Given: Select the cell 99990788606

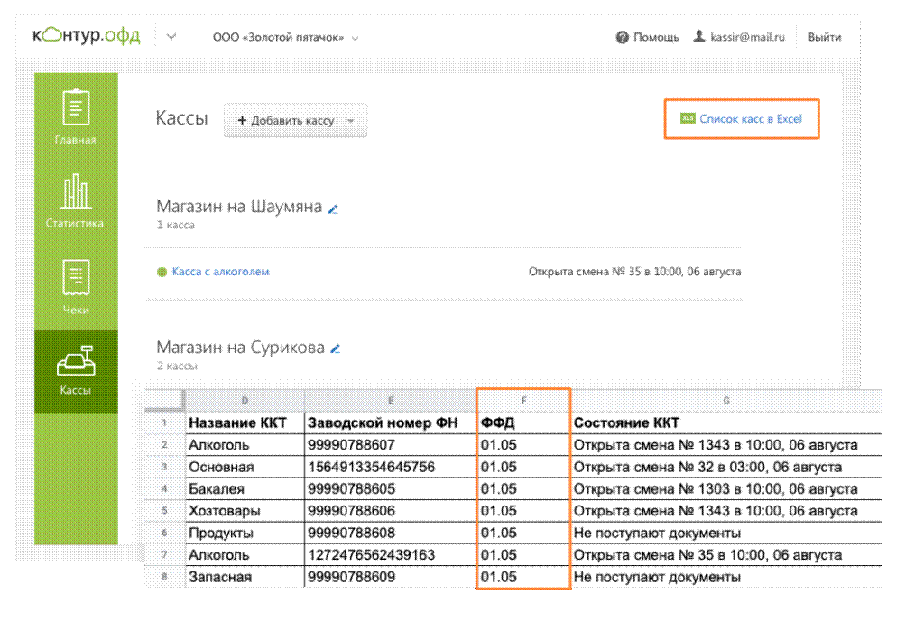Looking at the screenshot, I should pos(390,511).
